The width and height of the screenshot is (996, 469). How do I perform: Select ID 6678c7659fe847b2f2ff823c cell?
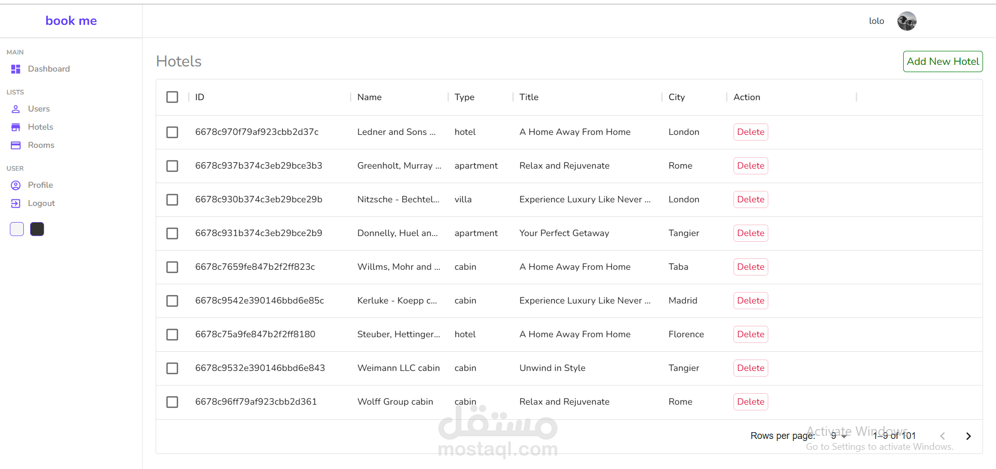tap(255, 267)
